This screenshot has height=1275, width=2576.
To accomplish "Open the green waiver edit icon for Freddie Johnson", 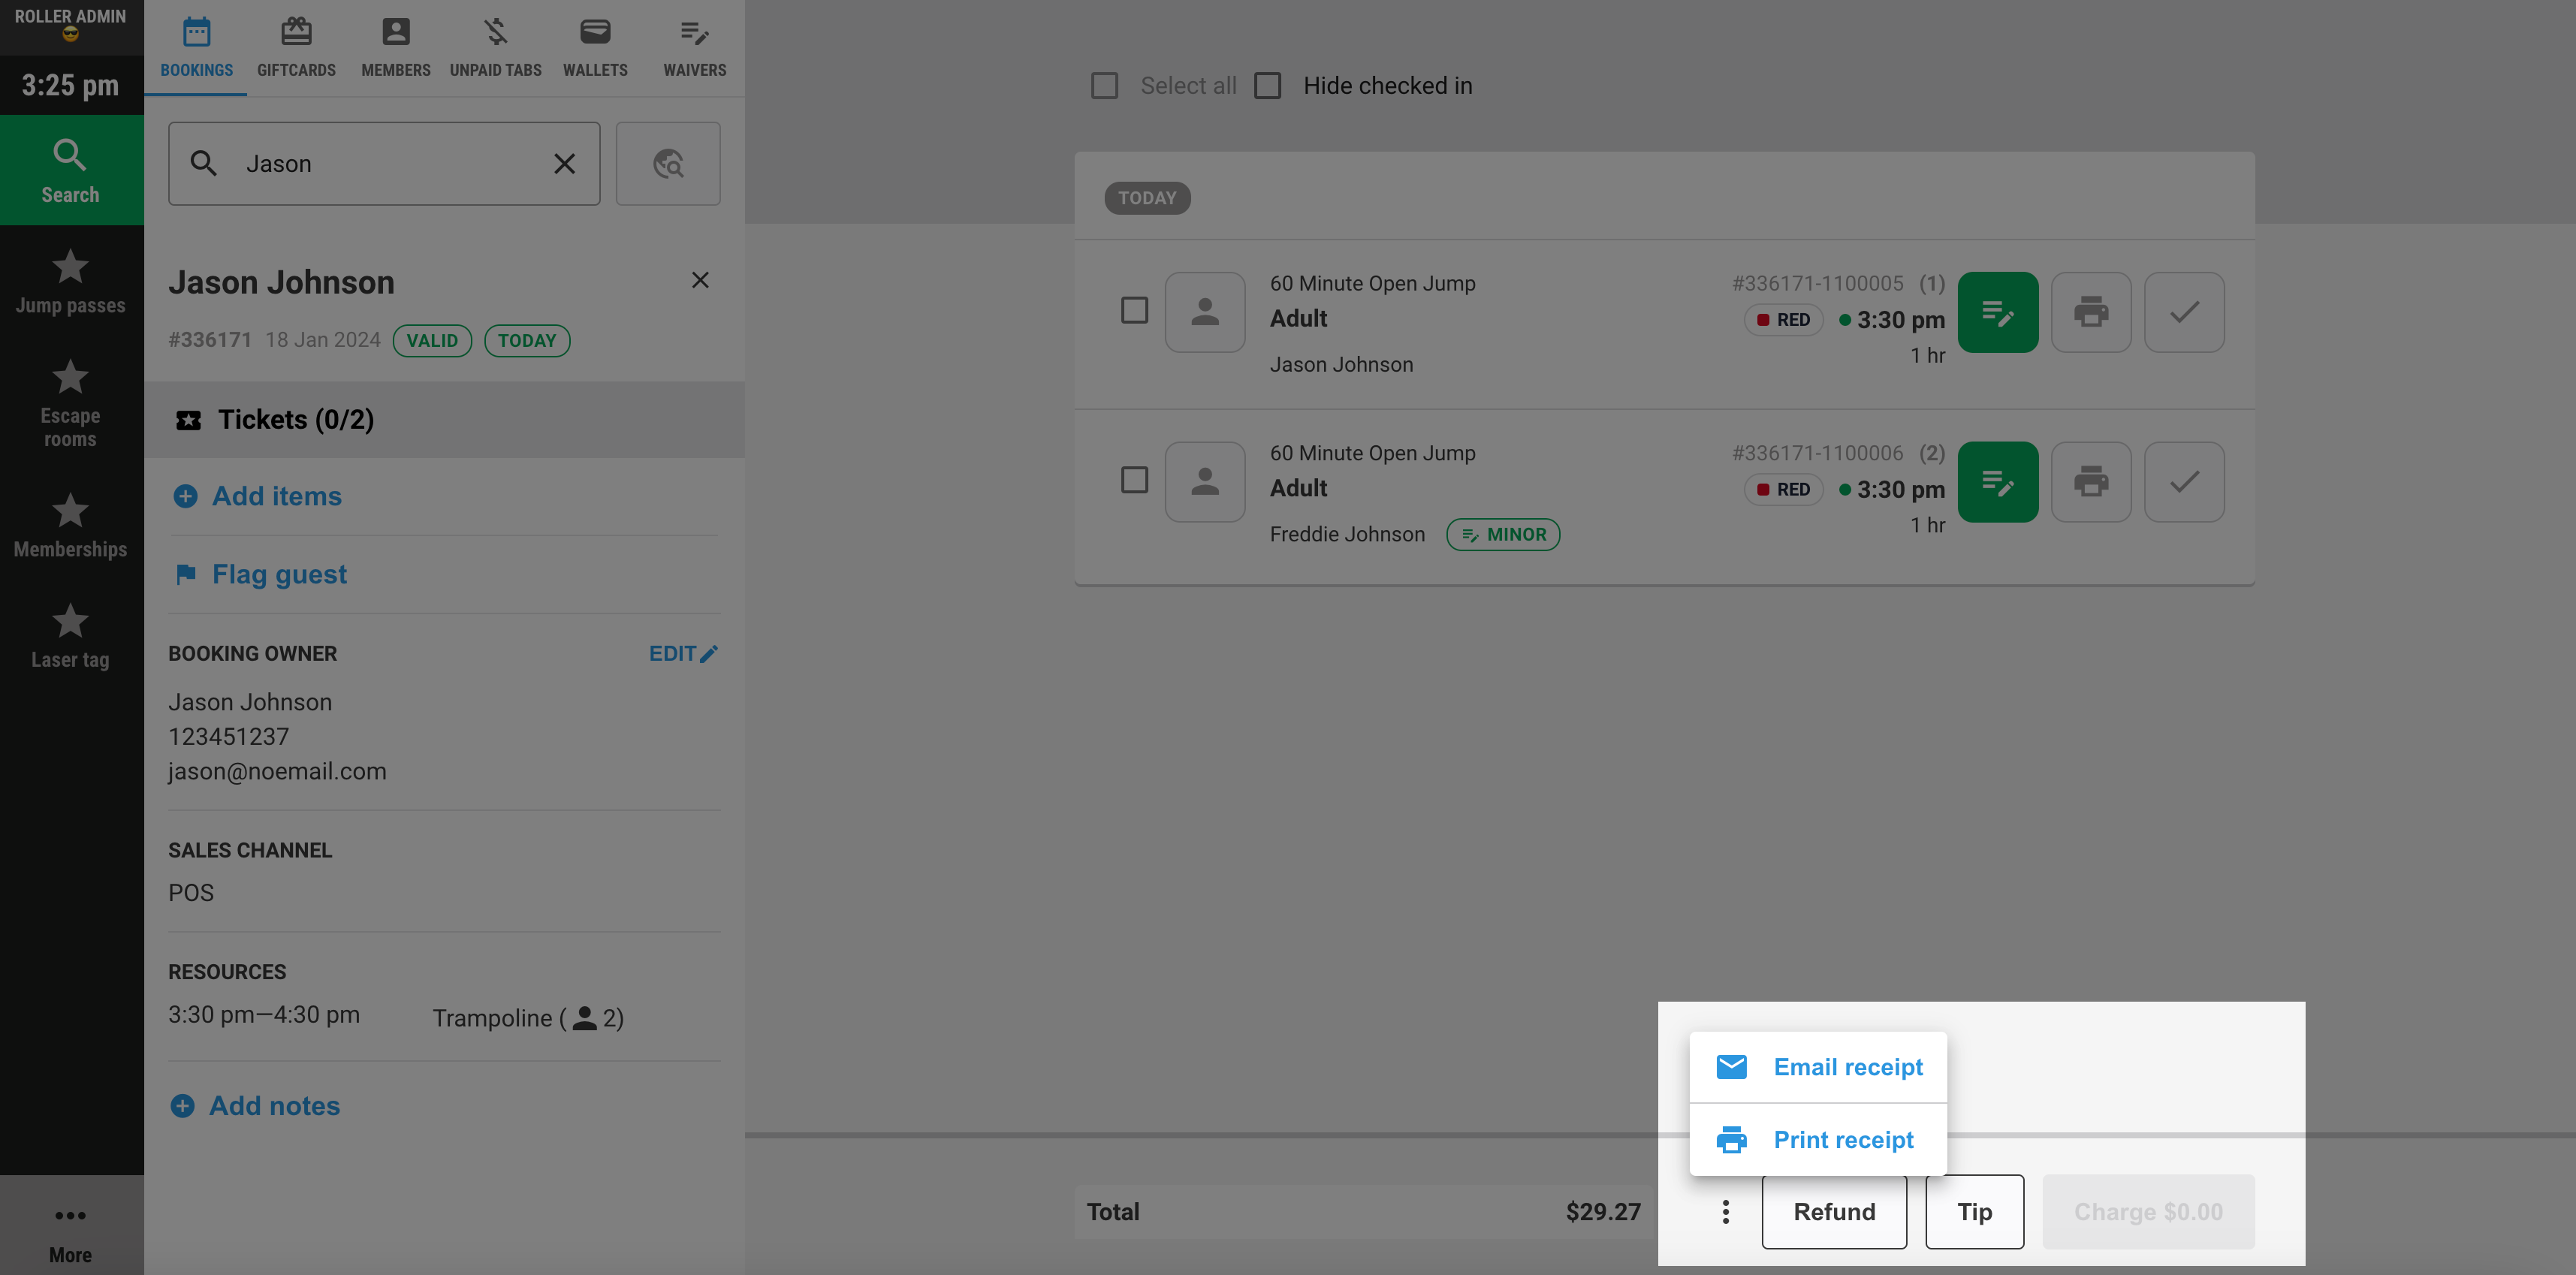I will [1997, 482].
